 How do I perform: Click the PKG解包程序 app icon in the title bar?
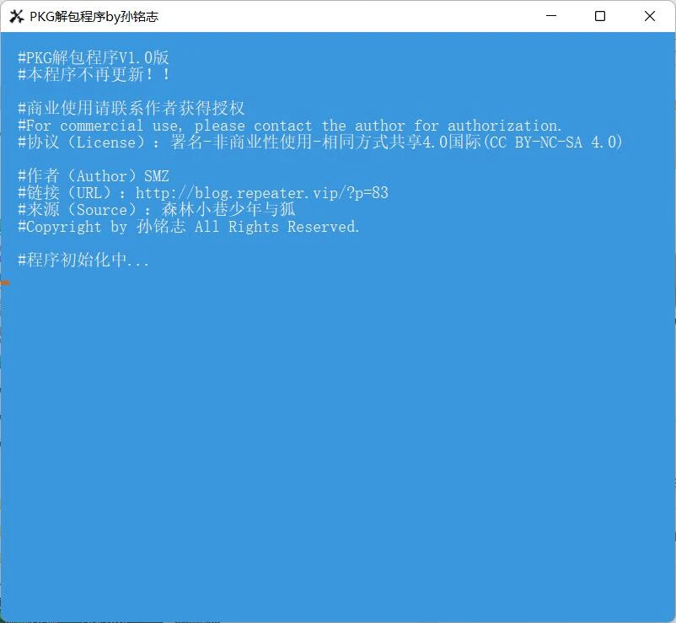pos(14,16)
